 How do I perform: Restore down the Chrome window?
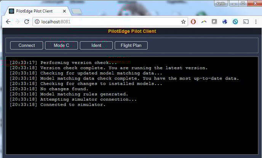pyautogui.click(x=243, y=3)
